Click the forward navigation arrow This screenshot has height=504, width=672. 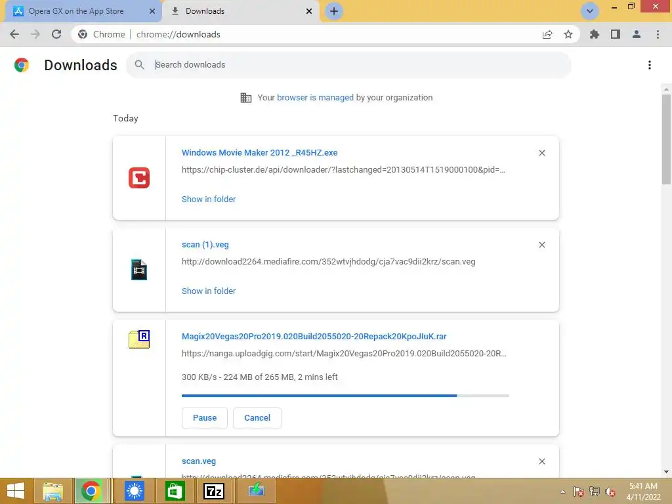tap(35, 34)
